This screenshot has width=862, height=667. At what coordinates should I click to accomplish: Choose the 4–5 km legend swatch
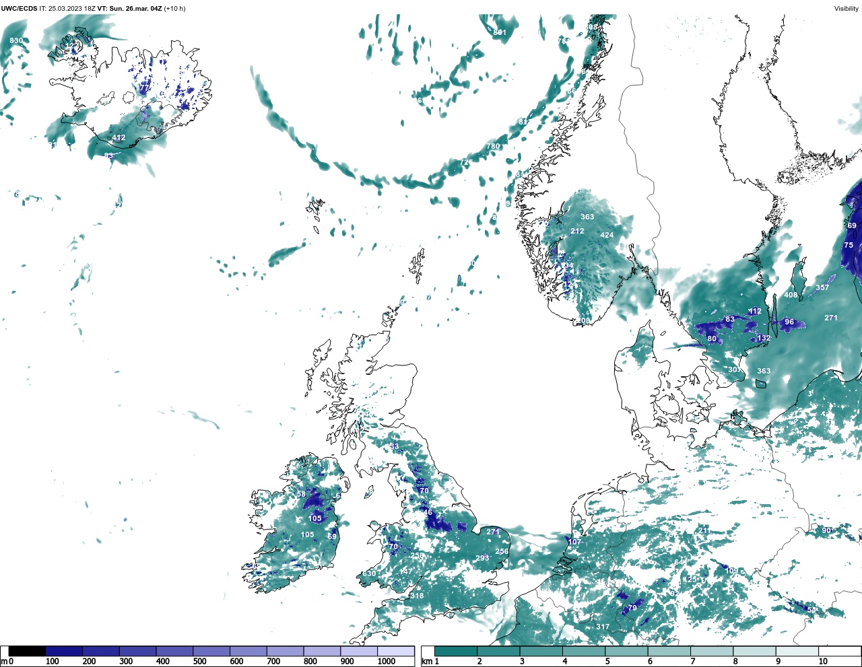(x=584, y=651)
